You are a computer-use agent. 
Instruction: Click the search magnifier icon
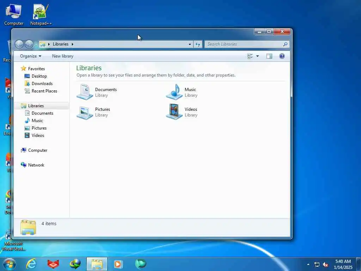point(285,44)
